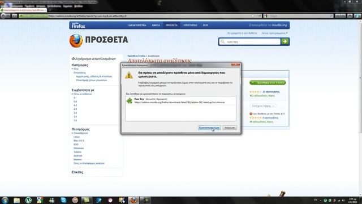
Task: Click the green puzzle piece icon in the dialog
Action: pos(130,101)
